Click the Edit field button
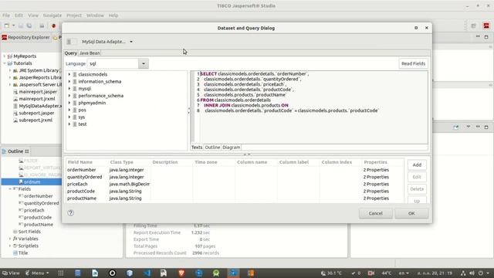This screenshot has height=278, width=494. [417, 177]
